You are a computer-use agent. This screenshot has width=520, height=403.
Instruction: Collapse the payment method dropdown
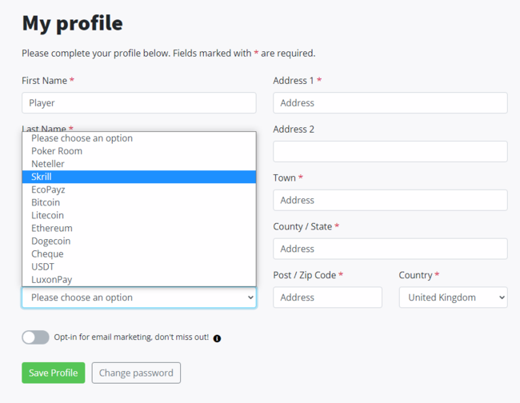point(139,297)
